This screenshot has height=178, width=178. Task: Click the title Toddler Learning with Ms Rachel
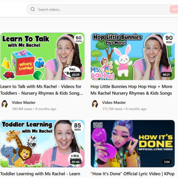[40, 174]
